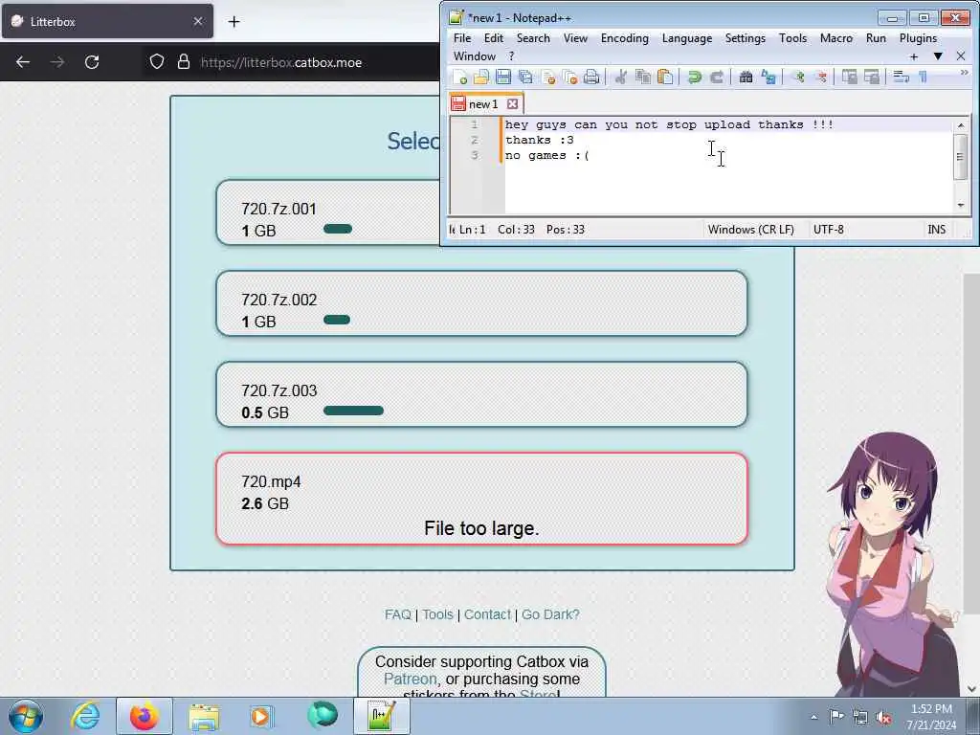This screenshot has width=980, height=735.
Task: Click UTF-8 encoding in status bar
Action: pyautogui.click(x=828, y=230)
